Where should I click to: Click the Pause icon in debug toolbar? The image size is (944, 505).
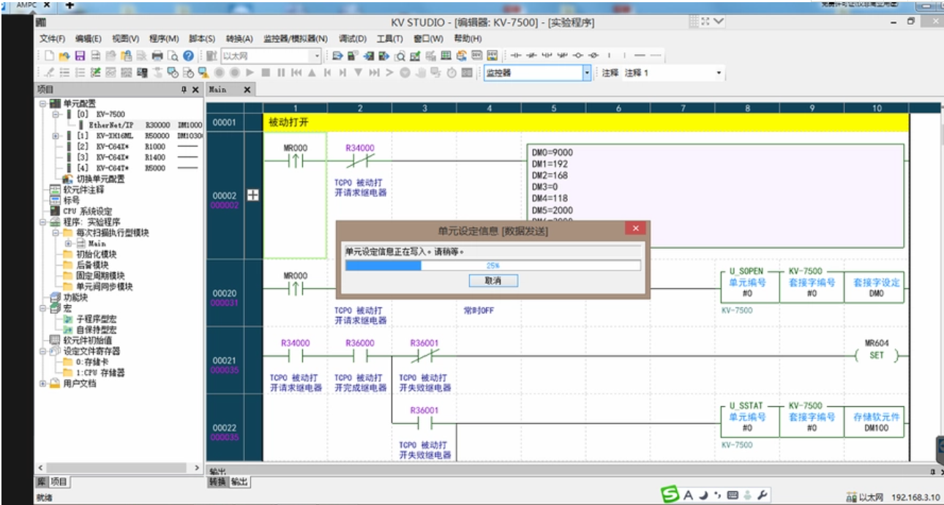click(281, 72)
